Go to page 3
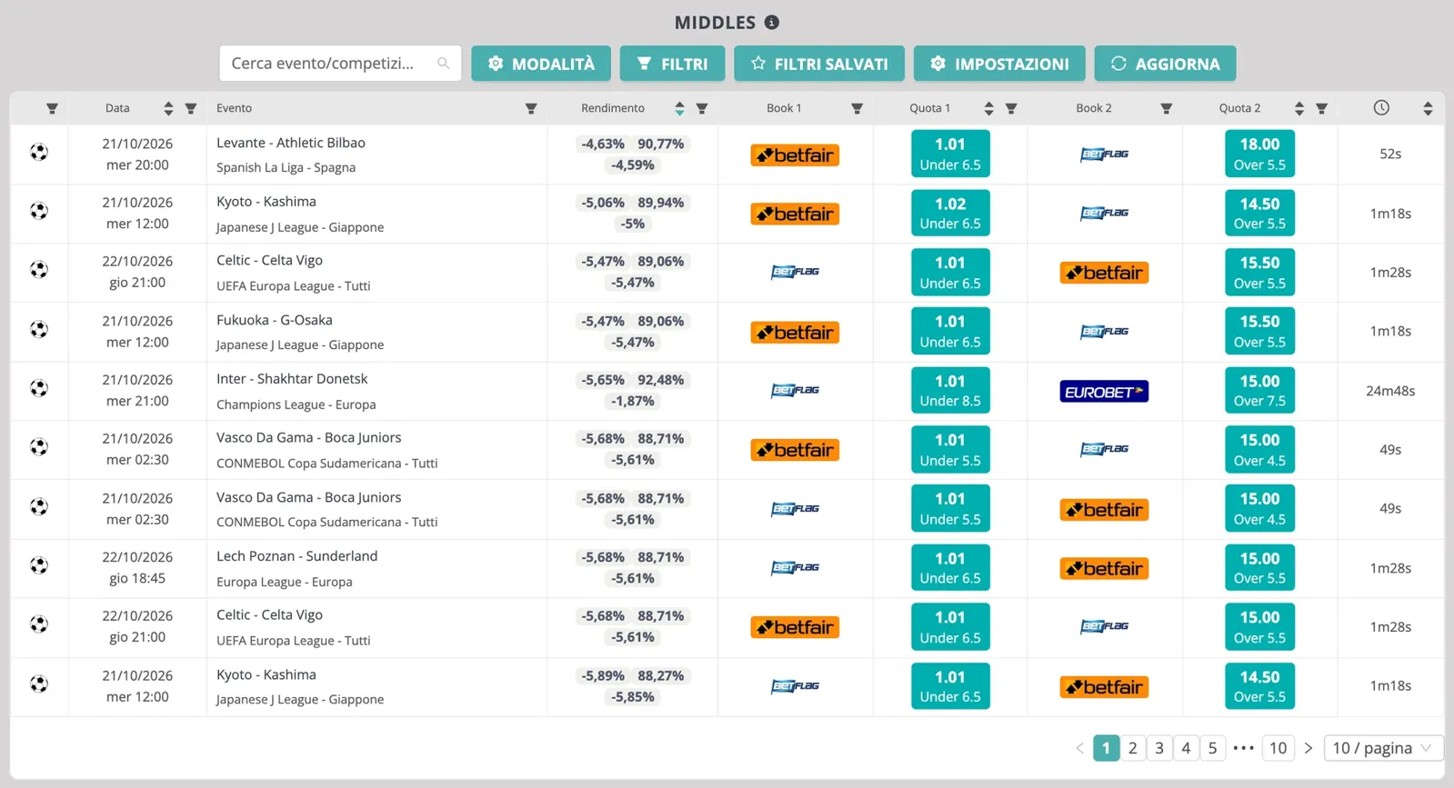 (x=1158, y=748)
